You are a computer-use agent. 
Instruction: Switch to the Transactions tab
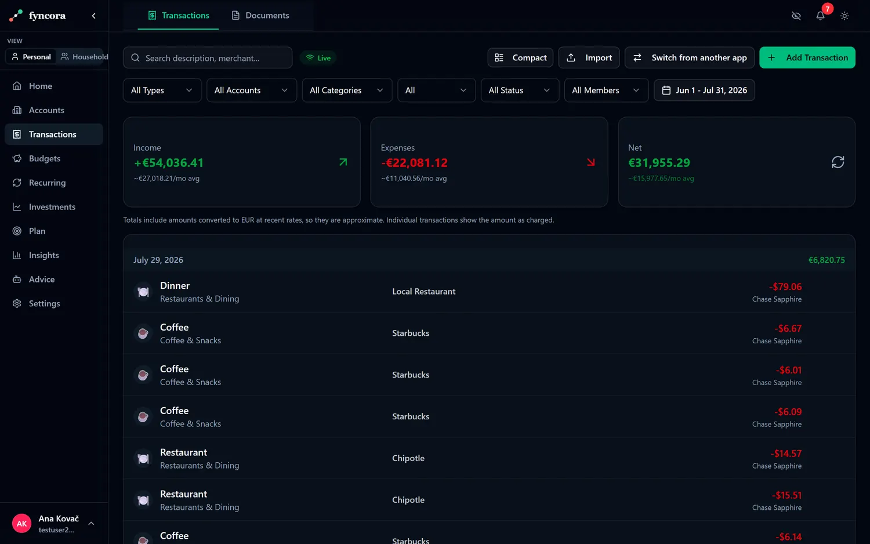[178, 16]
